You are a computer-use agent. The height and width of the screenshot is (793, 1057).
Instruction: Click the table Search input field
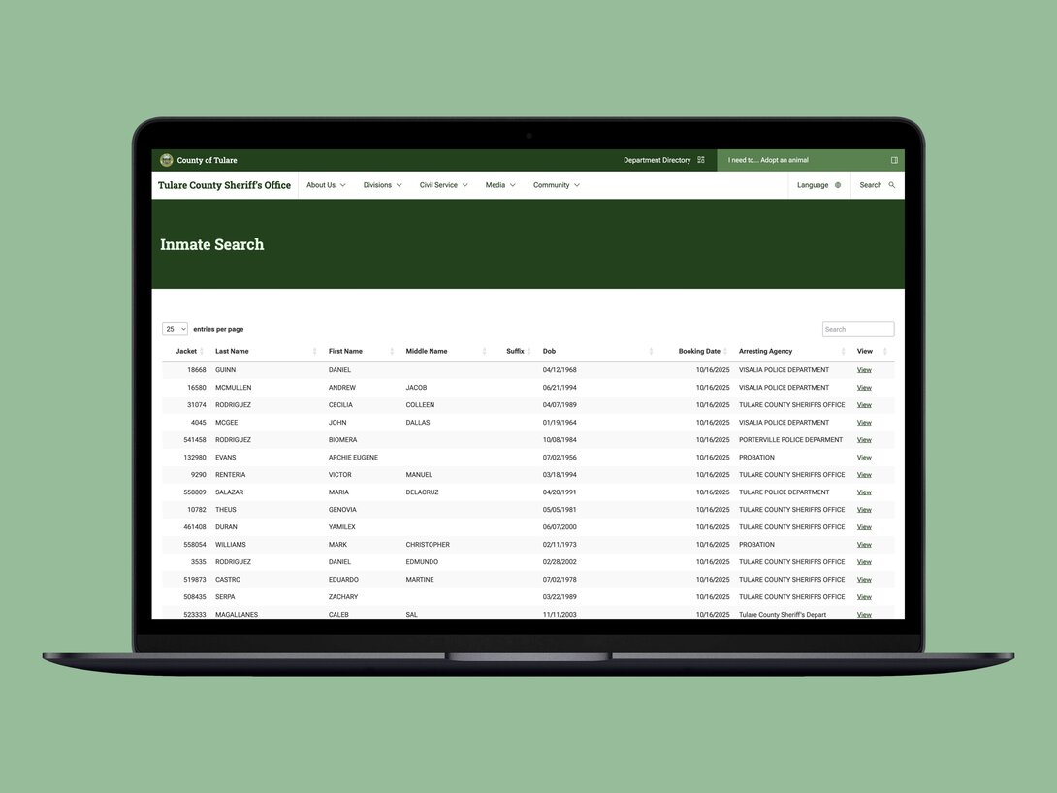[858, 329]
